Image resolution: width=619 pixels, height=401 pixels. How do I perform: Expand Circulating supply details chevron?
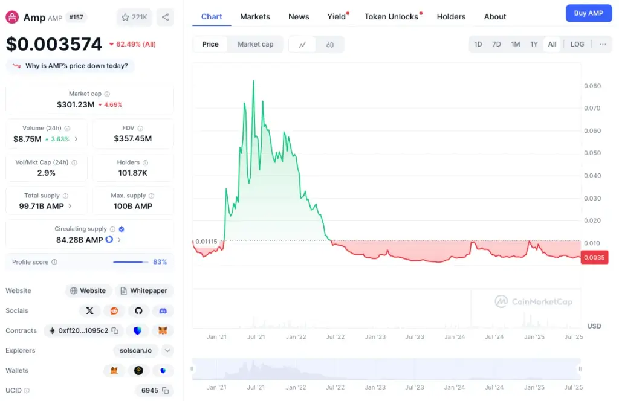(x=119, y=240)
